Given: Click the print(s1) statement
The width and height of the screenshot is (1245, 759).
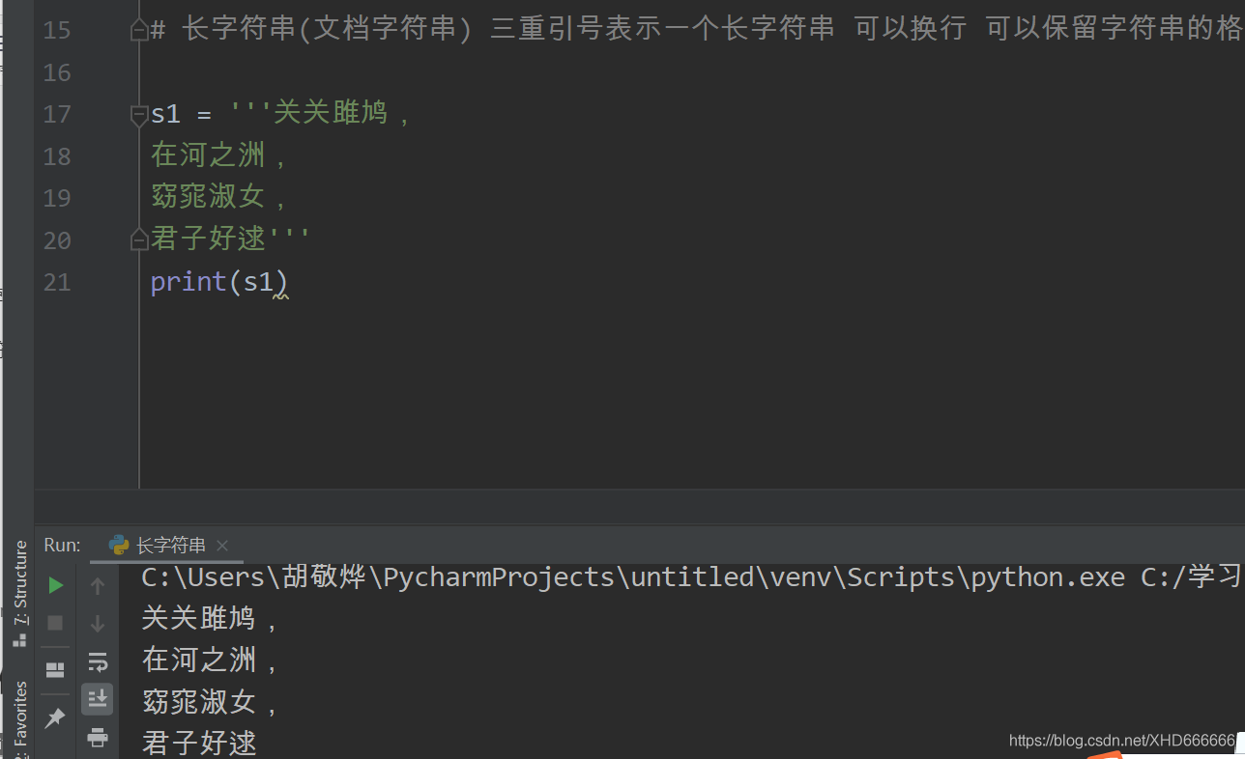Looking at the screenshot, I should pos(219,282).
